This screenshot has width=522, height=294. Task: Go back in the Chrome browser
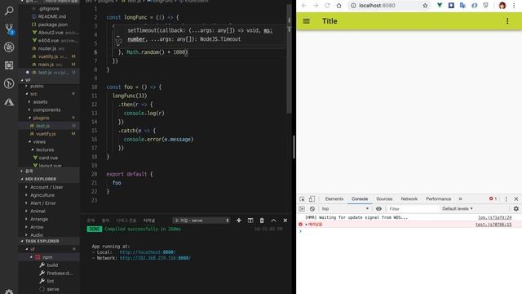[x=304, y=6]
